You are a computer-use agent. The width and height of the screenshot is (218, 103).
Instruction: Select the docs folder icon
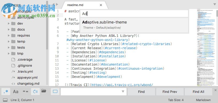pyautogui.click(x=13, y=30)
